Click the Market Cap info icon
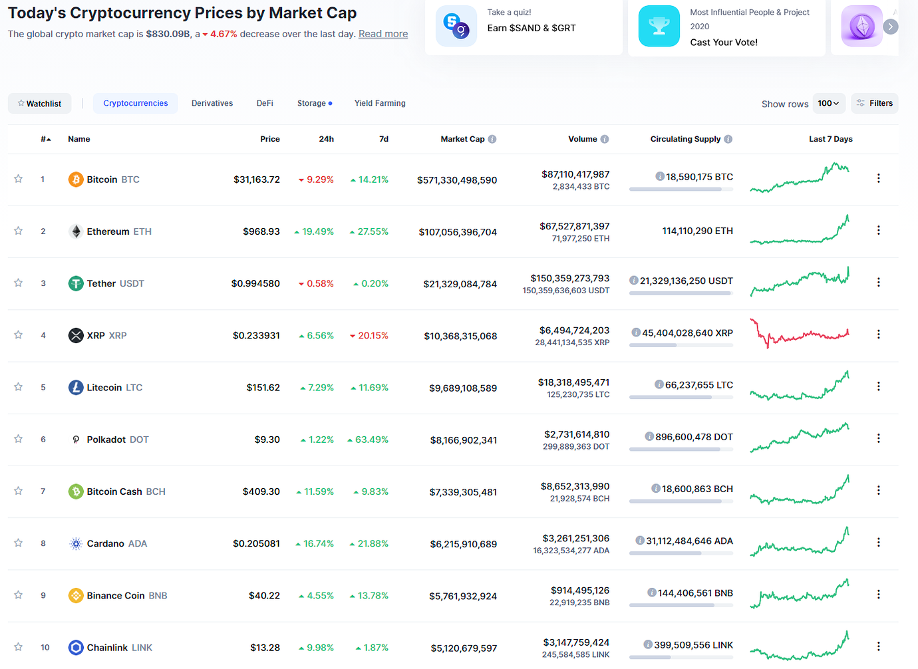Image resolution: width=918 pixels, height=669 pixels. pyautogui.click(x=492, y=139)
